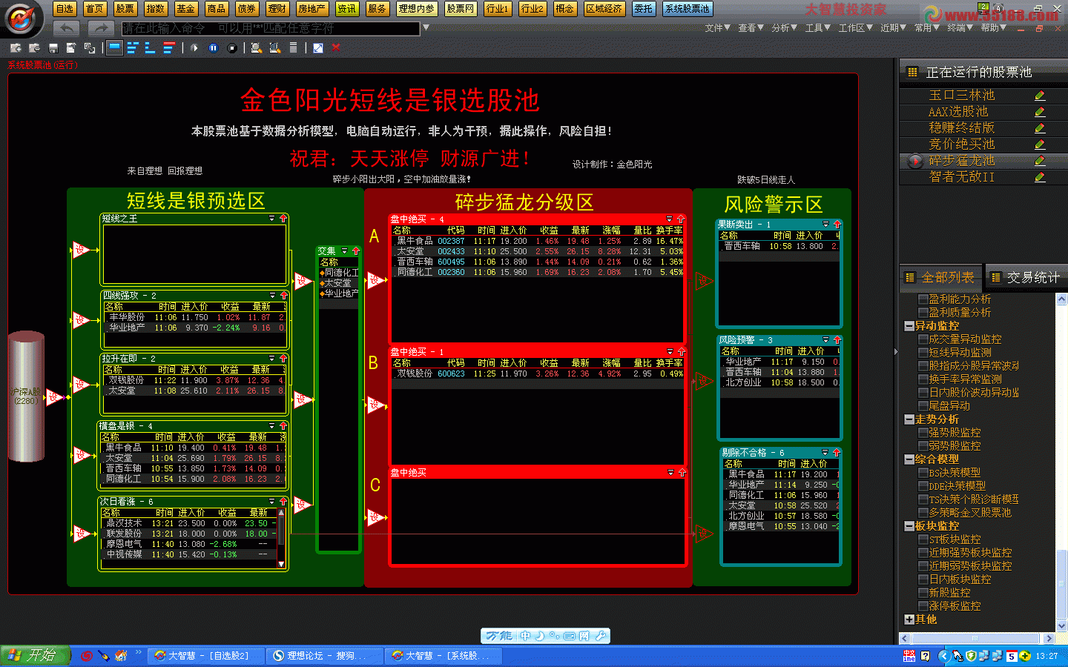Collapse the 综合模型 tree group
The height and width of the screenshot is (667, 1068).
[x=909, y=459]
